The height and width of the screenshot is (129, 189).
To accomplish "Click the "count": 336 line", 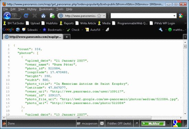I will pyautogui.click(x=30, y=49).
